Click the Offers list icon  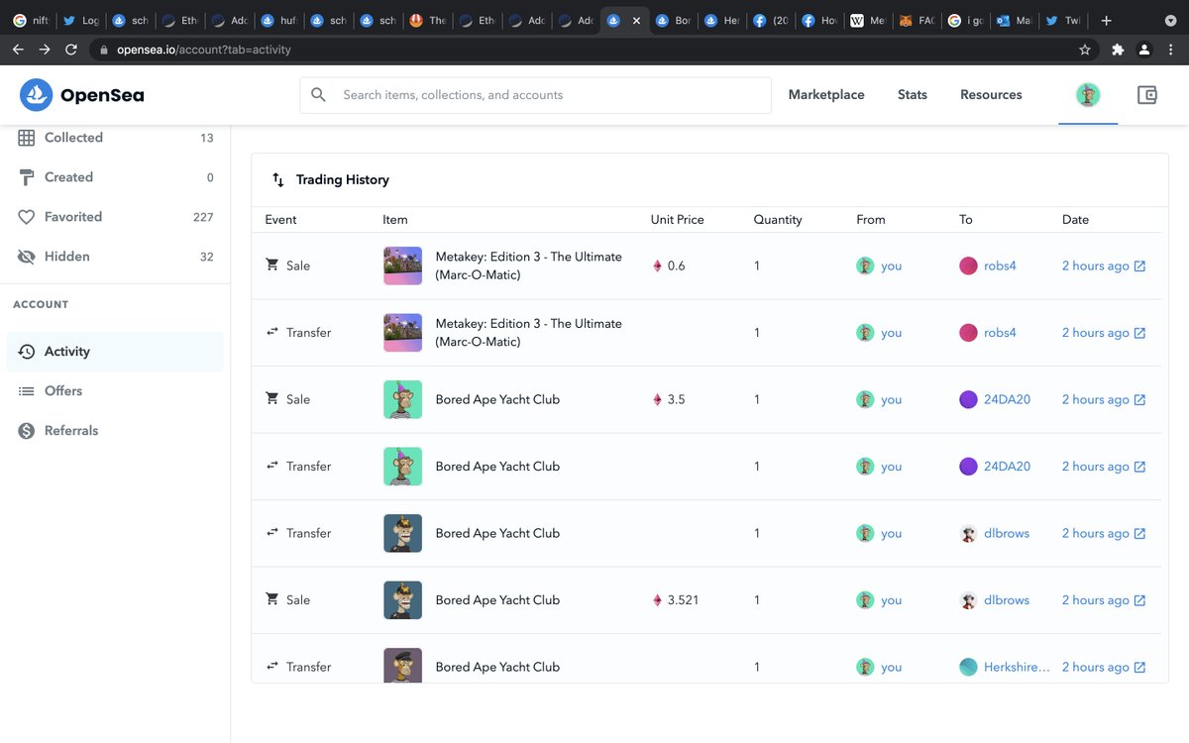click(x=27, y=391)
